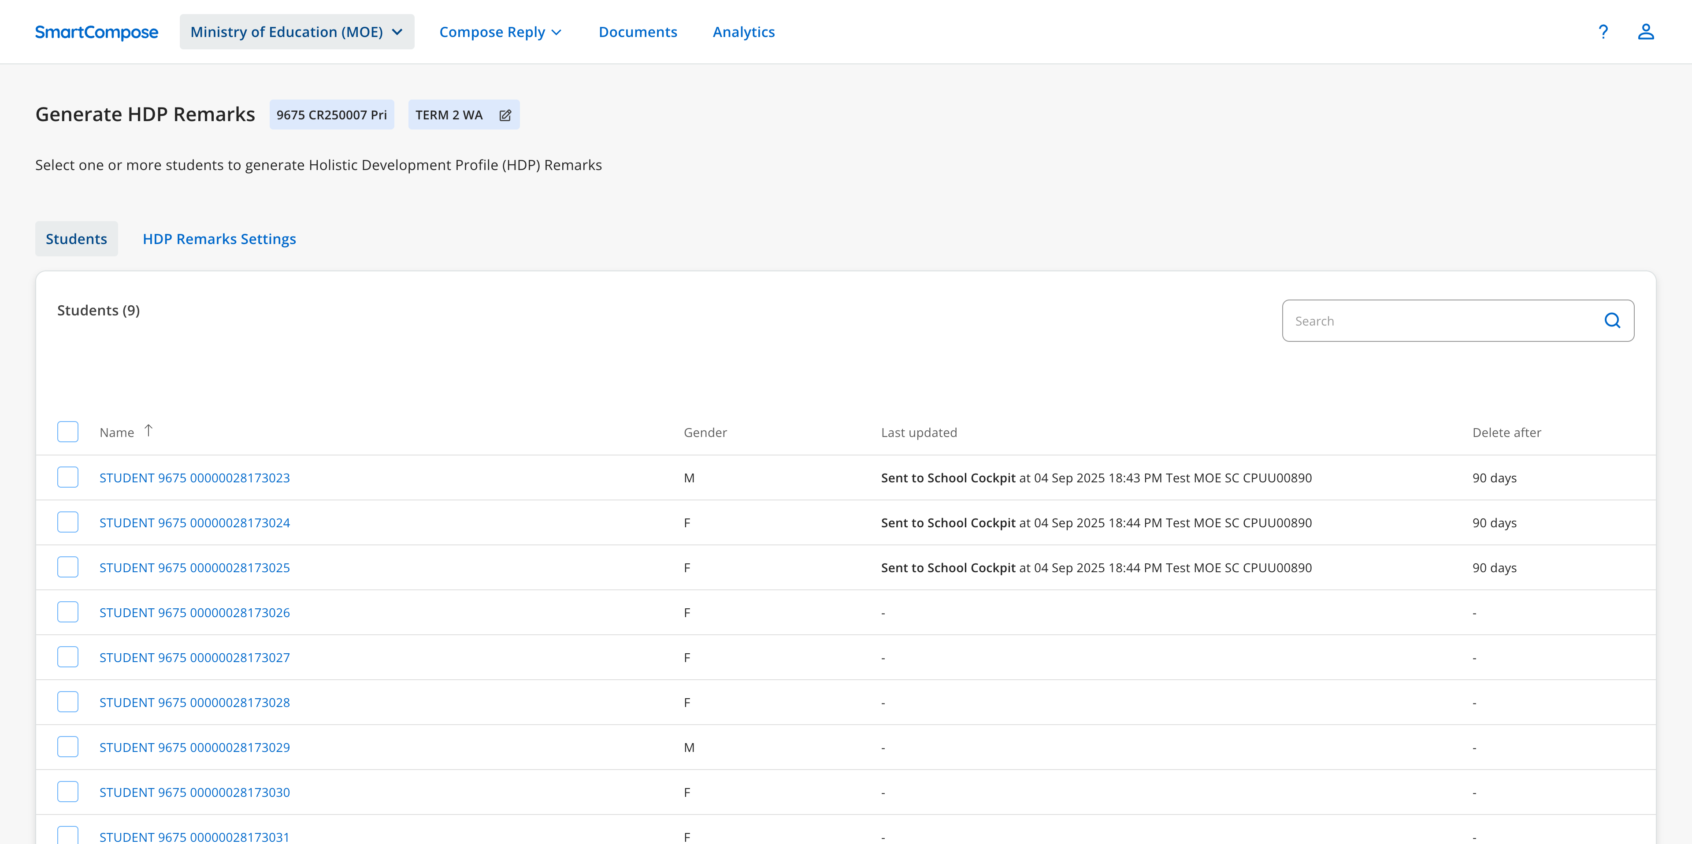This screenshot has width=1692, height=844.
Task: Click the search magnifier icon
Action: (1612, 321)
